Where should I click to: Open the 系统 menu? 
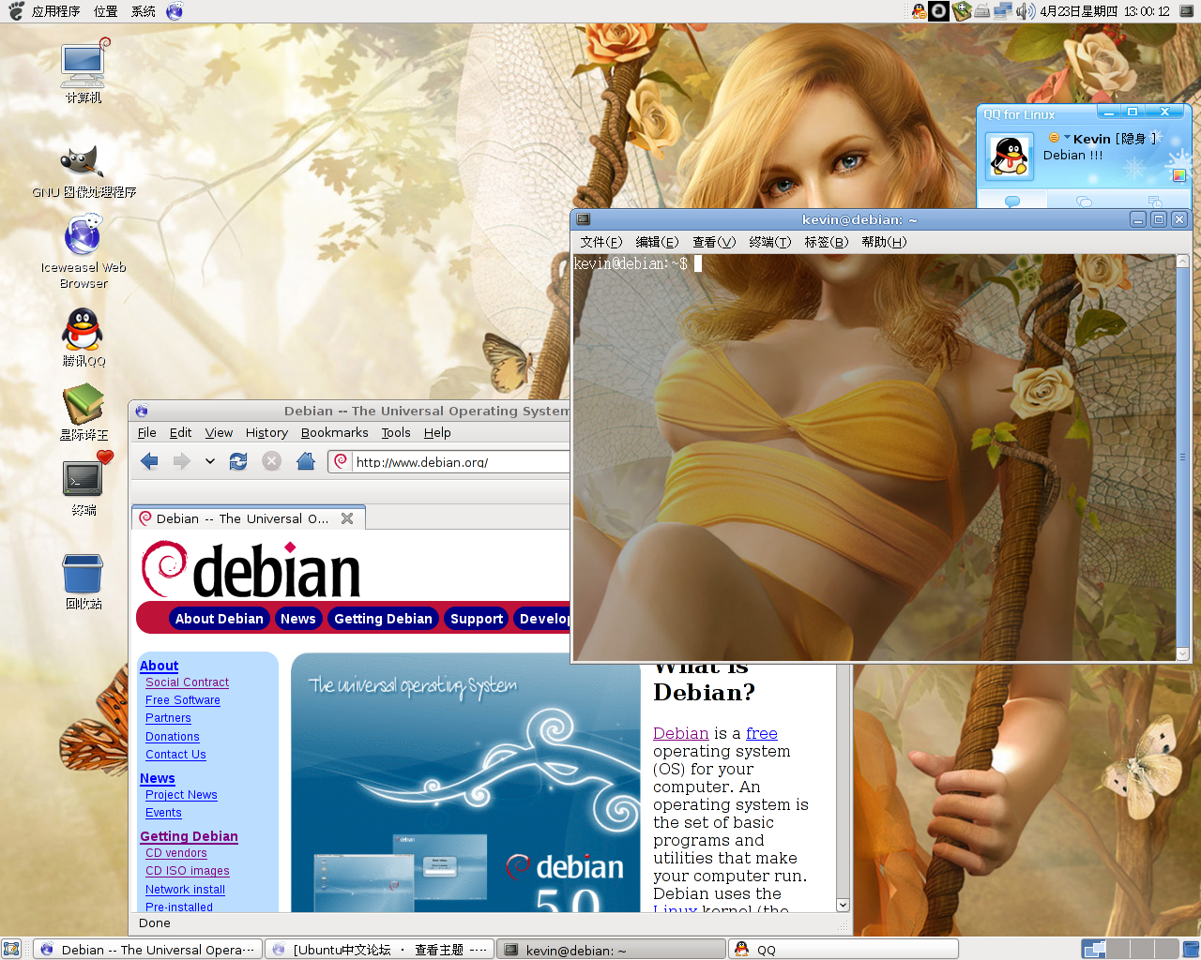coord(144,11)
